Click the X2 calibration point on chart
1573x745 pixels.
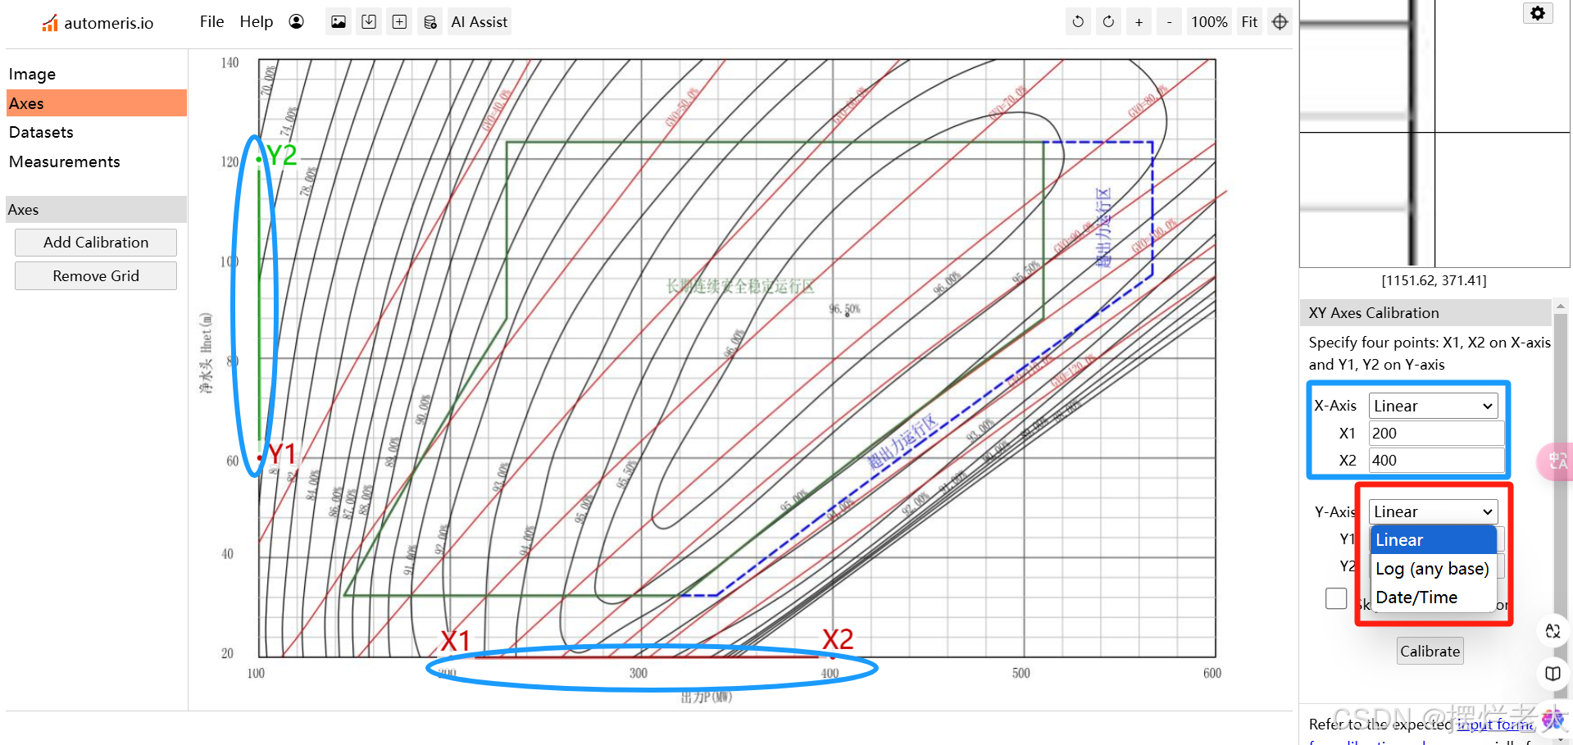pyautogui.click(x=832, y=656)
